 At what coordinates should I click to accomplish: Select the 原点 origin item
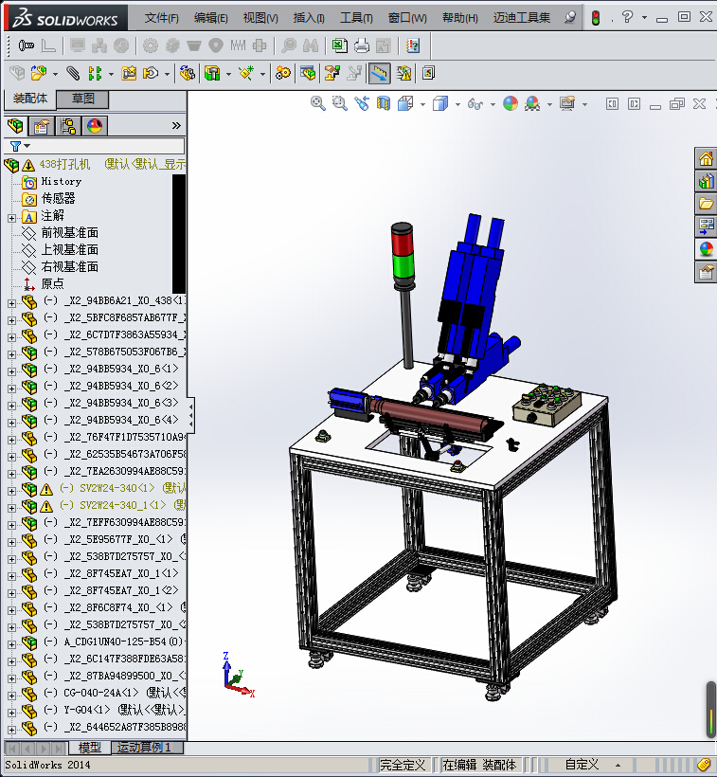[x=52, y=283]
